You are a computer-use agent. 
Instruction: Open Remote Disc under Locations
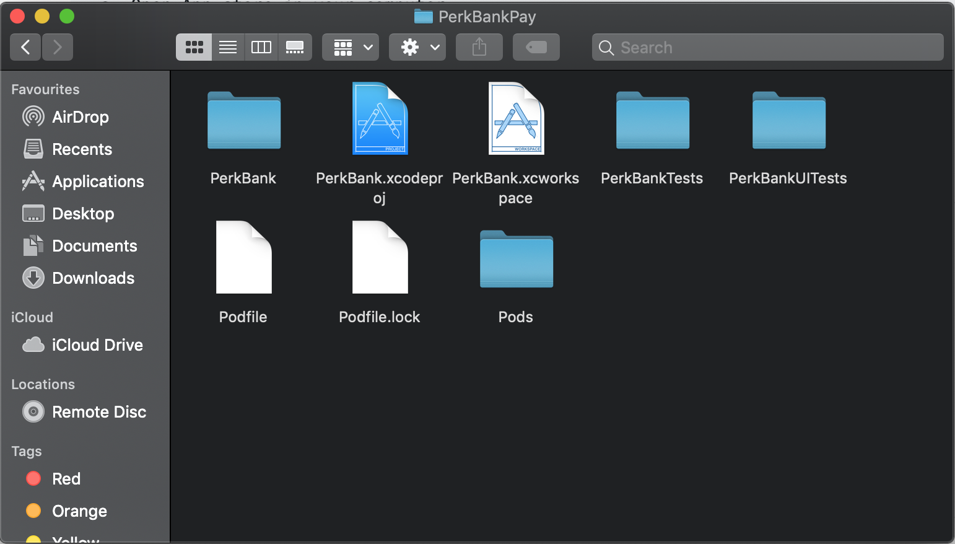(100, 411)
